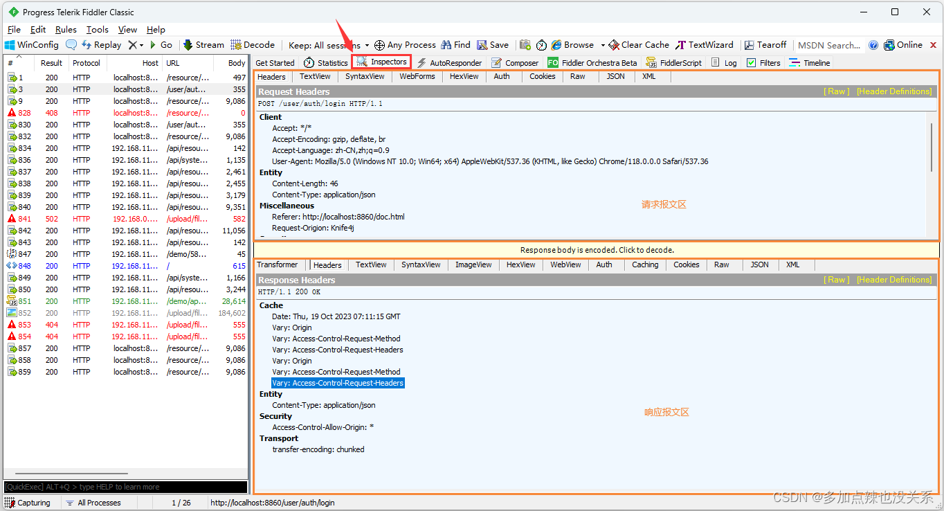Click the Go resume button
944x511 pixels.
pyautogui.click(x=161, y=45)
